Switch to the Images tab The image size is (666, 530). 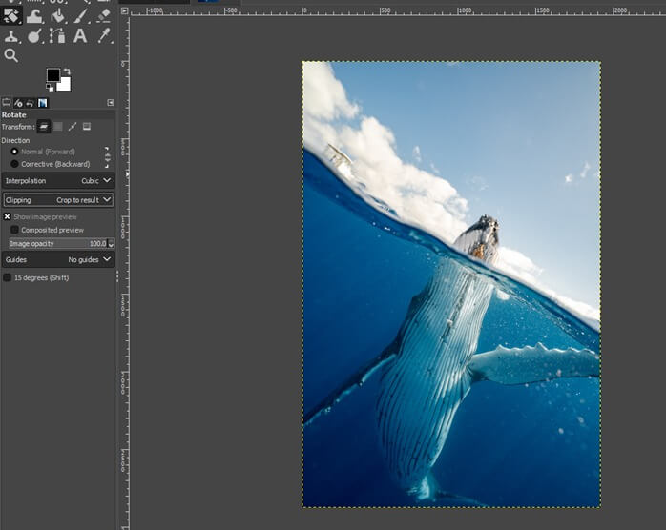pos(43,103)
